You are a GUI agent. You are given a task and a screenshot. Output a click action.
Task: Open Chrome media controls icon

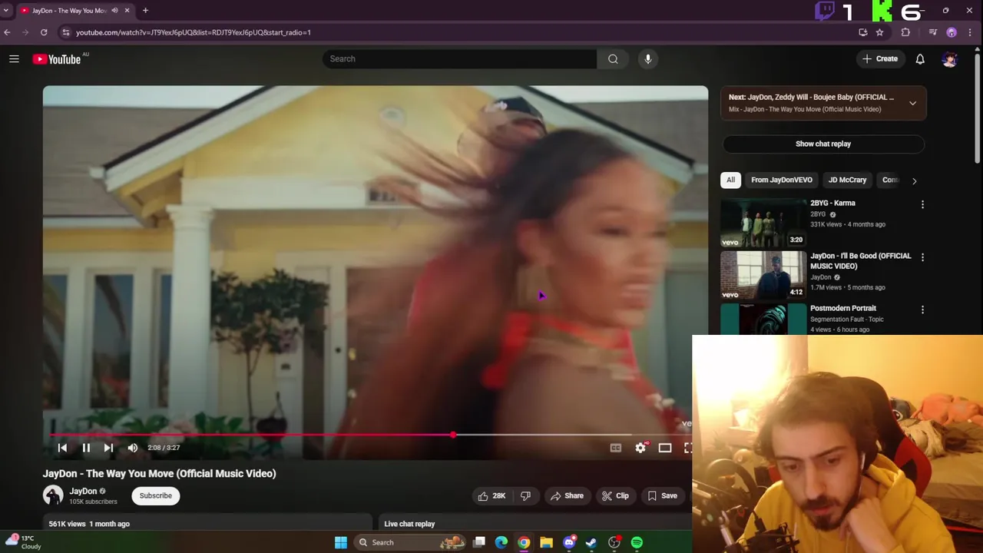[932, 32]
